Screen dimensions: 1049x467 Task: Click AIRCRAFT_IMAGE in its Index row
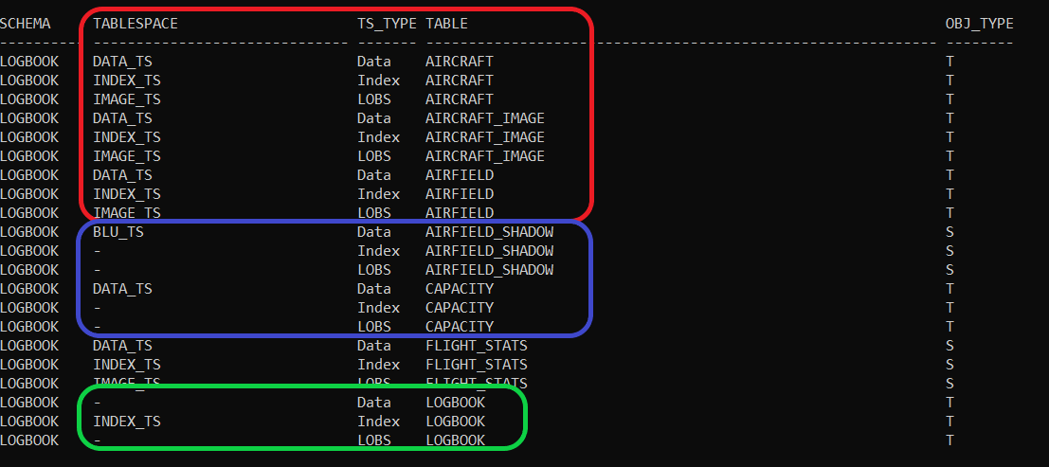point(485,137)
